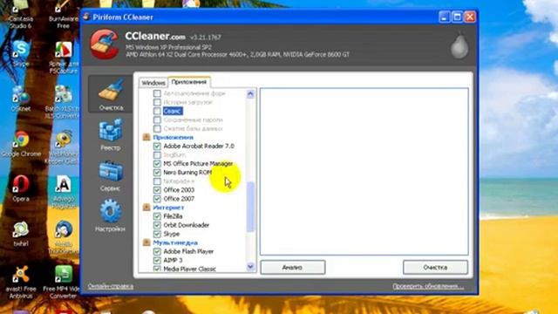Screen dimensions: 558x314
Task: Enable the grayed ImgBurn checkbox
Action: tap(157, 155)
